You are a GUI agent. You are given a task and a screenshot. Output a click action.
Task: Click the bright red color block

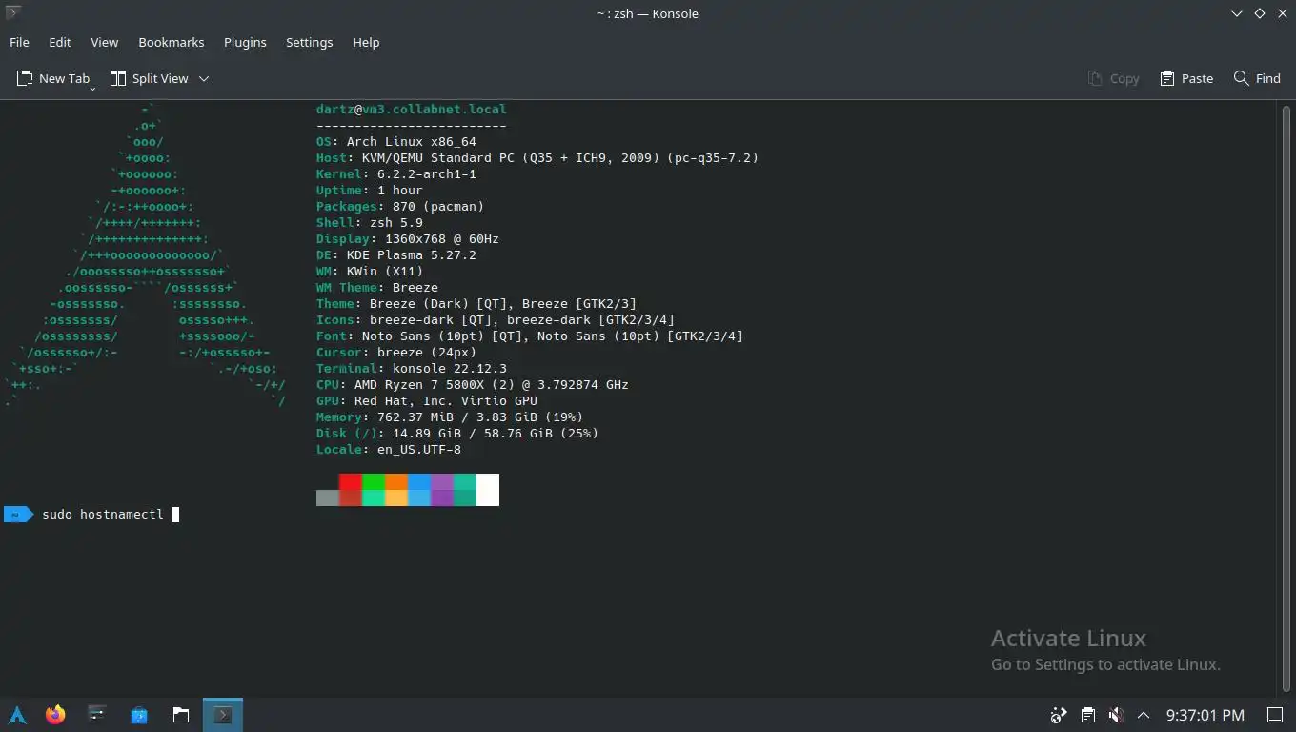[x=351, y=482]
